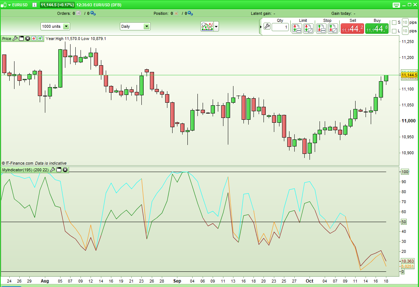Collapse the trading toolbar with the black triangle

261,27
